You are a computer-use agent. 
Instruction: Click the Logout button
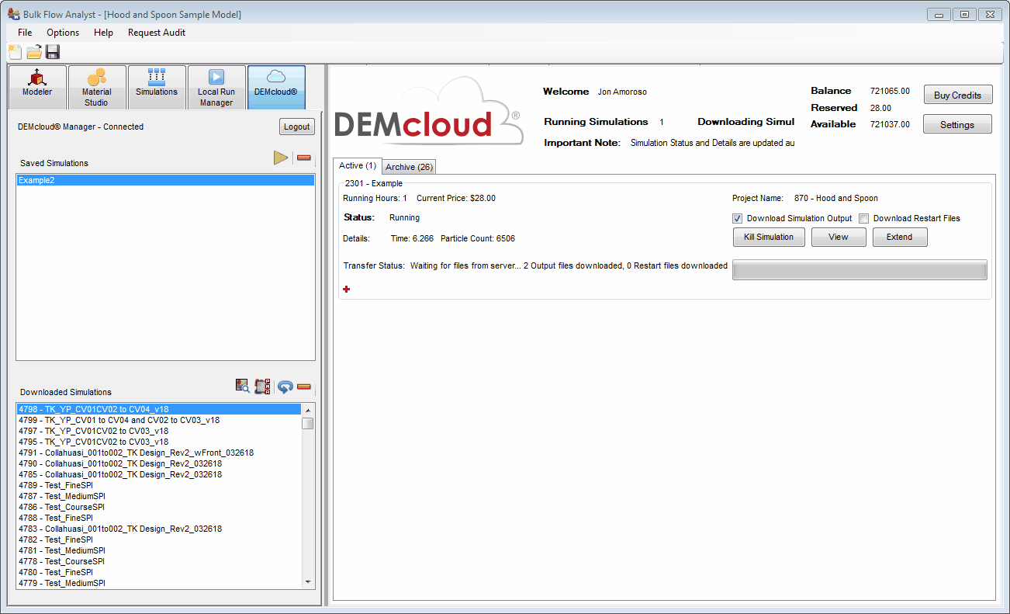296,127
